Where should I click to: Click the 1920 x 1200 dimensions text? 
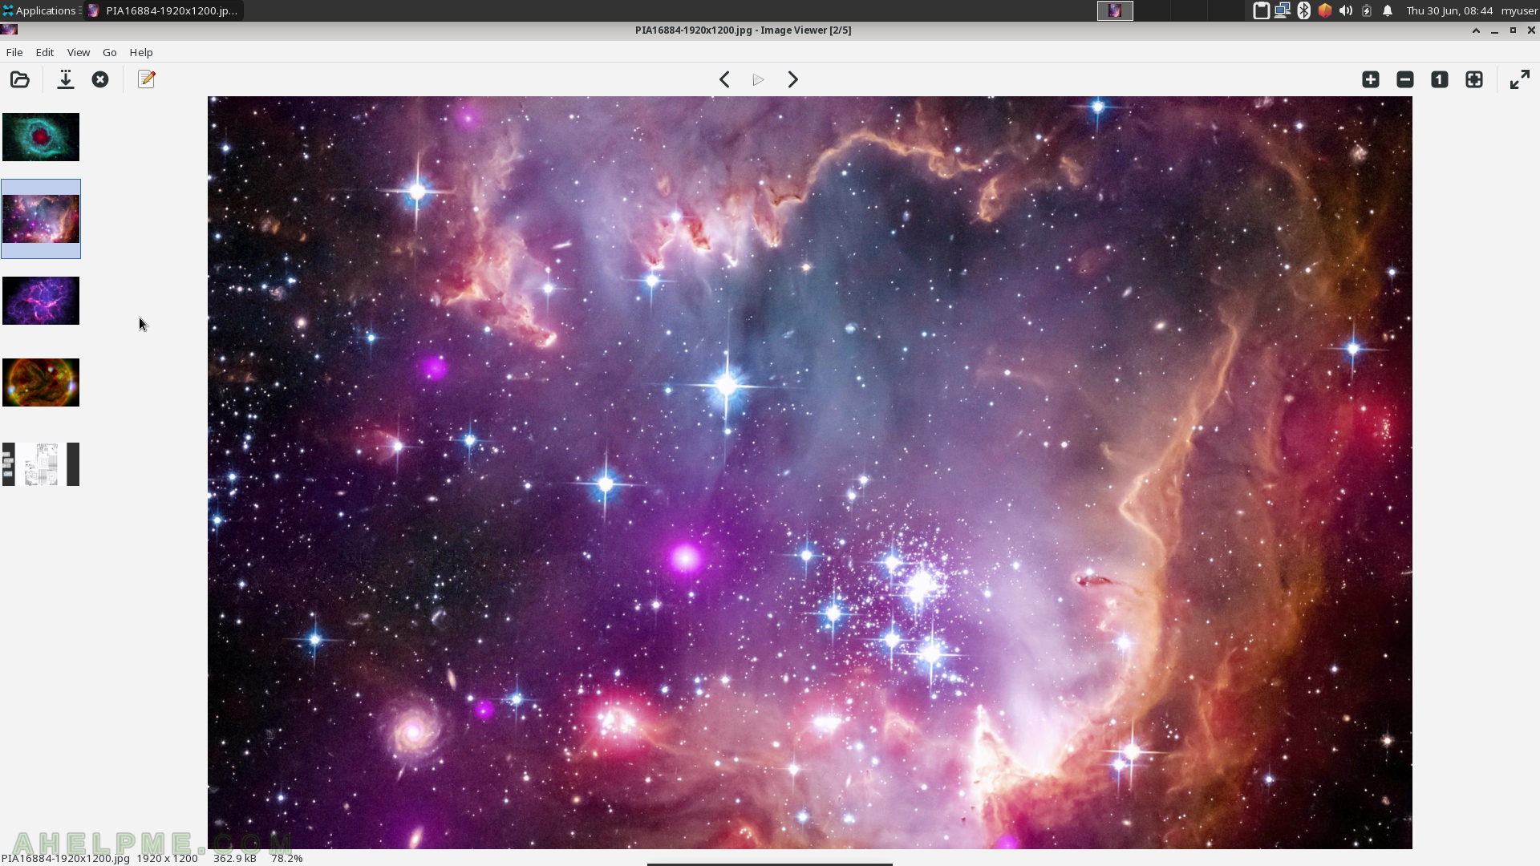[x=167, y=858]
